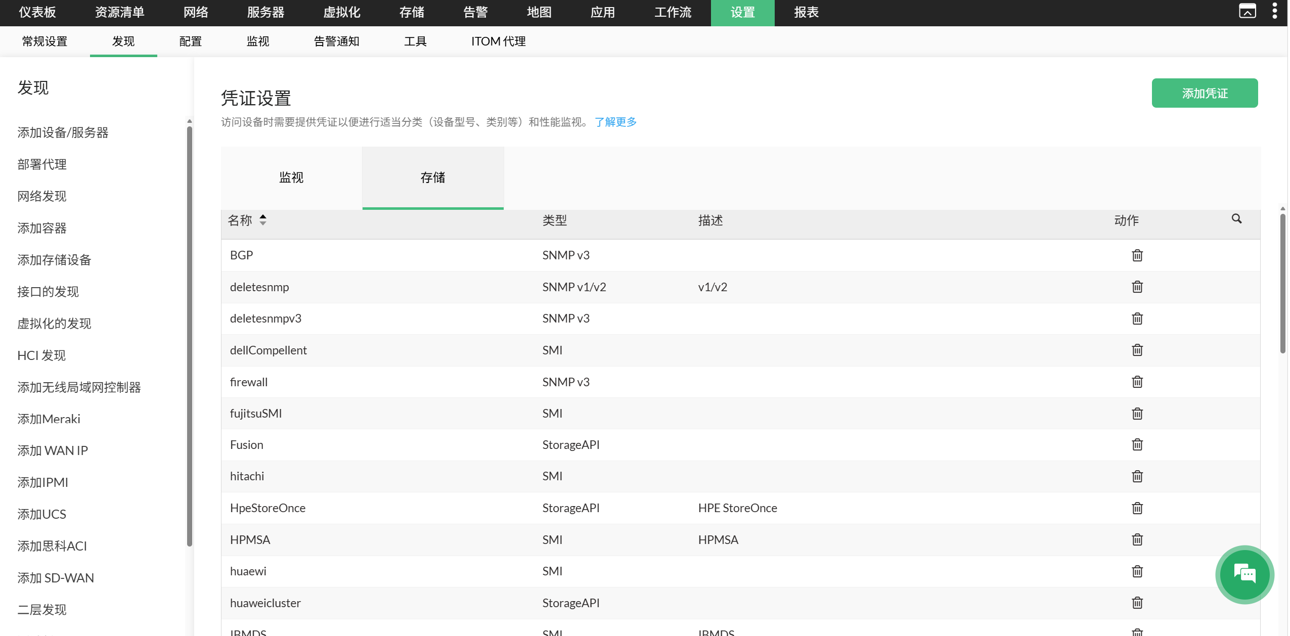Click trash icon for dellCompellent row
Viewport: 1290px width, 636px height.
(1137, 350)
